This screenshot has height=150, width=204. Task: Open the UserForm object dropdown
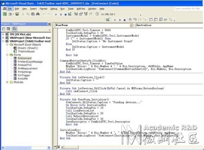click(131, 25)
